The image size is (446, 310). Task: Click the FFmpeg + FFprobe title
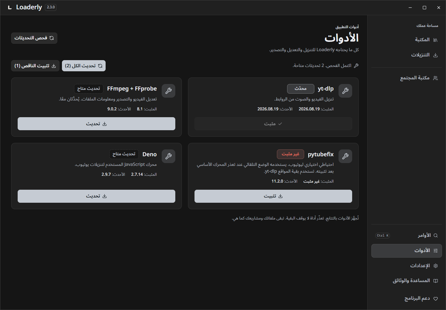point(132,89)
